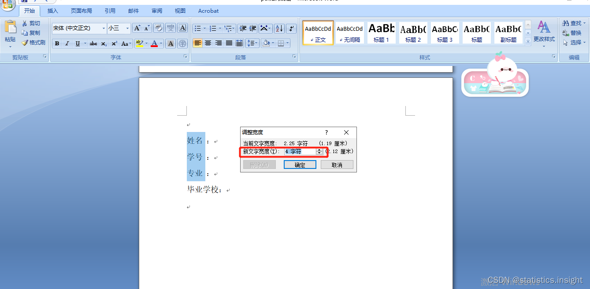Click the Copy (复制) button
This screenshot has width=590, height=289.
click(x=31, y=33)
